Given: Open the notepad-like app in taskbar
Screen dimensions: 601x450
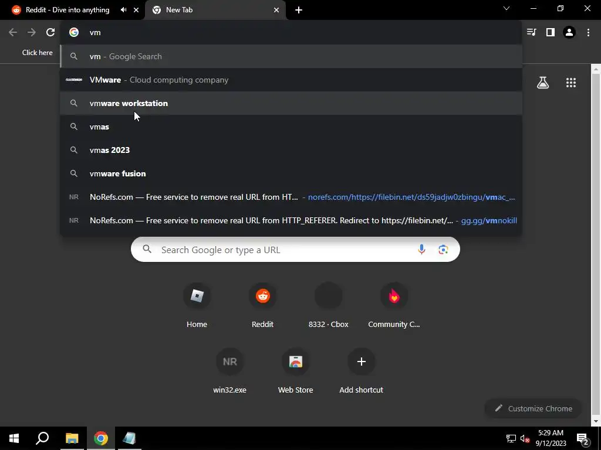Looking at the screenshot, I should [x=130, y=438].
